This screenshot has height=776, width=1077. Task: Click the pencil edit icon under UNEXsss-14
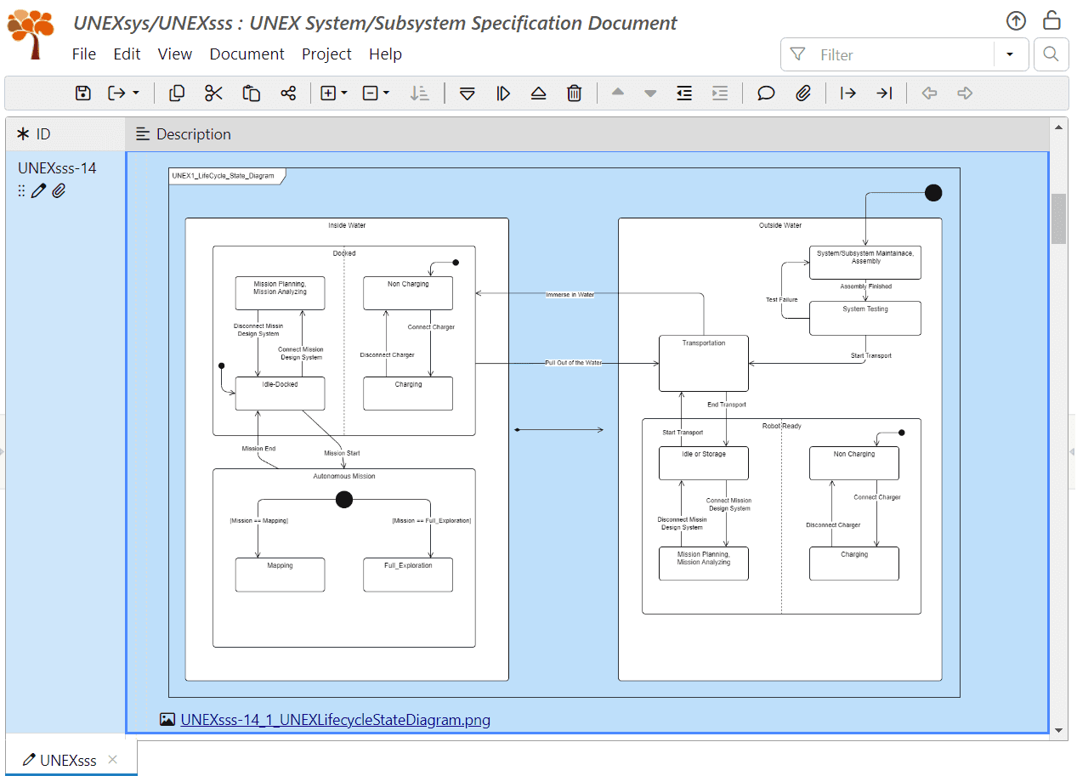[38, 191]
